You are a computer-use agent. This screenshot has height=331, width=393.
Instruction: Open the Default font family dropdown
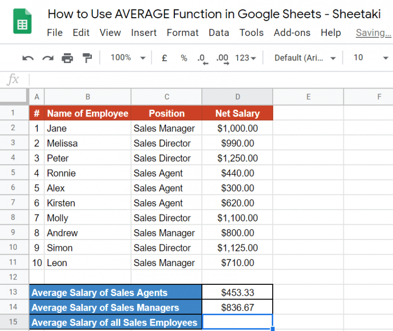[x=305, y=58]
